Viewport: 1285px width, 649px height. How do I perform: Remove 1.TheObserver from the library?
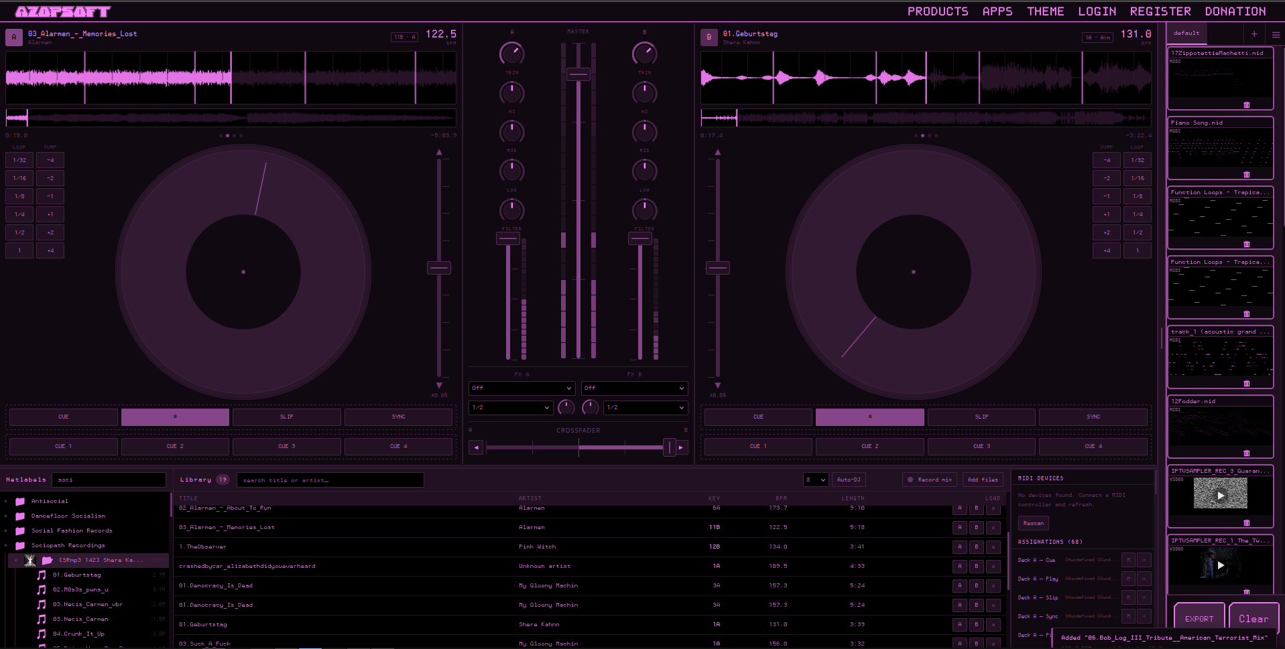click(x=993, y=547)
